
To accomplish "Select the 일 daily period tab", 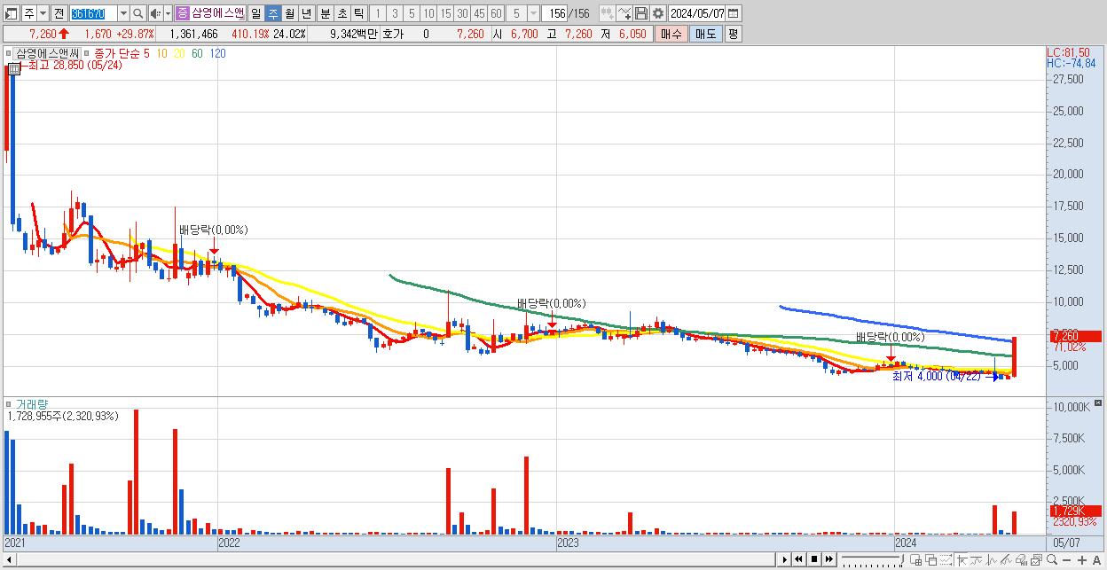I will [255, 13].
